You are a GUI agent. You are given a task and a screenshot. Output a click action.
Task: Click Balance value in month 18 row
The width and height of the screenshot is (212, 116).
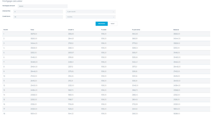pos(177,114)
